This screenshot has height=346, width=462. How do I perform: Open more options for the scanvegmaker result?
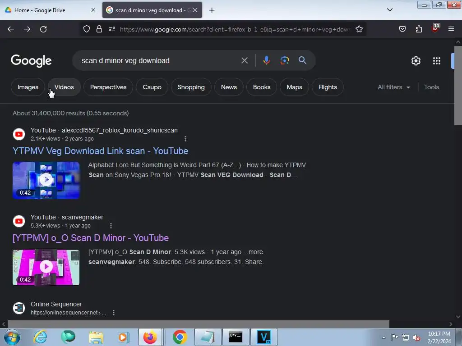(111, 226)
